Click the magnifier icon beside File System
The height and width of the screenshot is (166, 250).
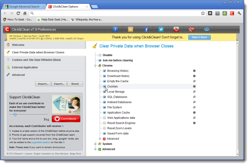(x=194, y=107)
